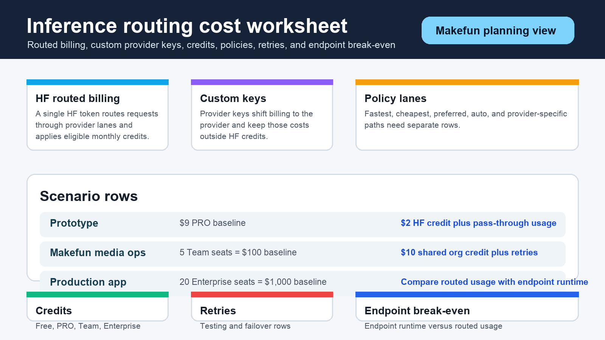Open the $2 HF credit plus pass-through usage link
Image resolution: width=605 pixels, height=340 pixels.
coord(478,223)
